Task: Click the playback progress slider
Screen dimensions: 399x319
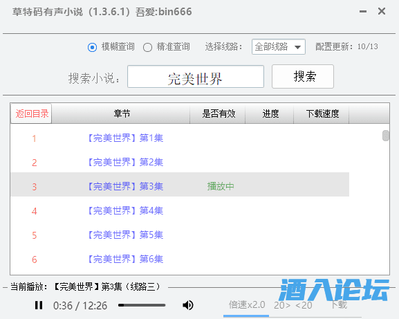Action: (142, 305)
